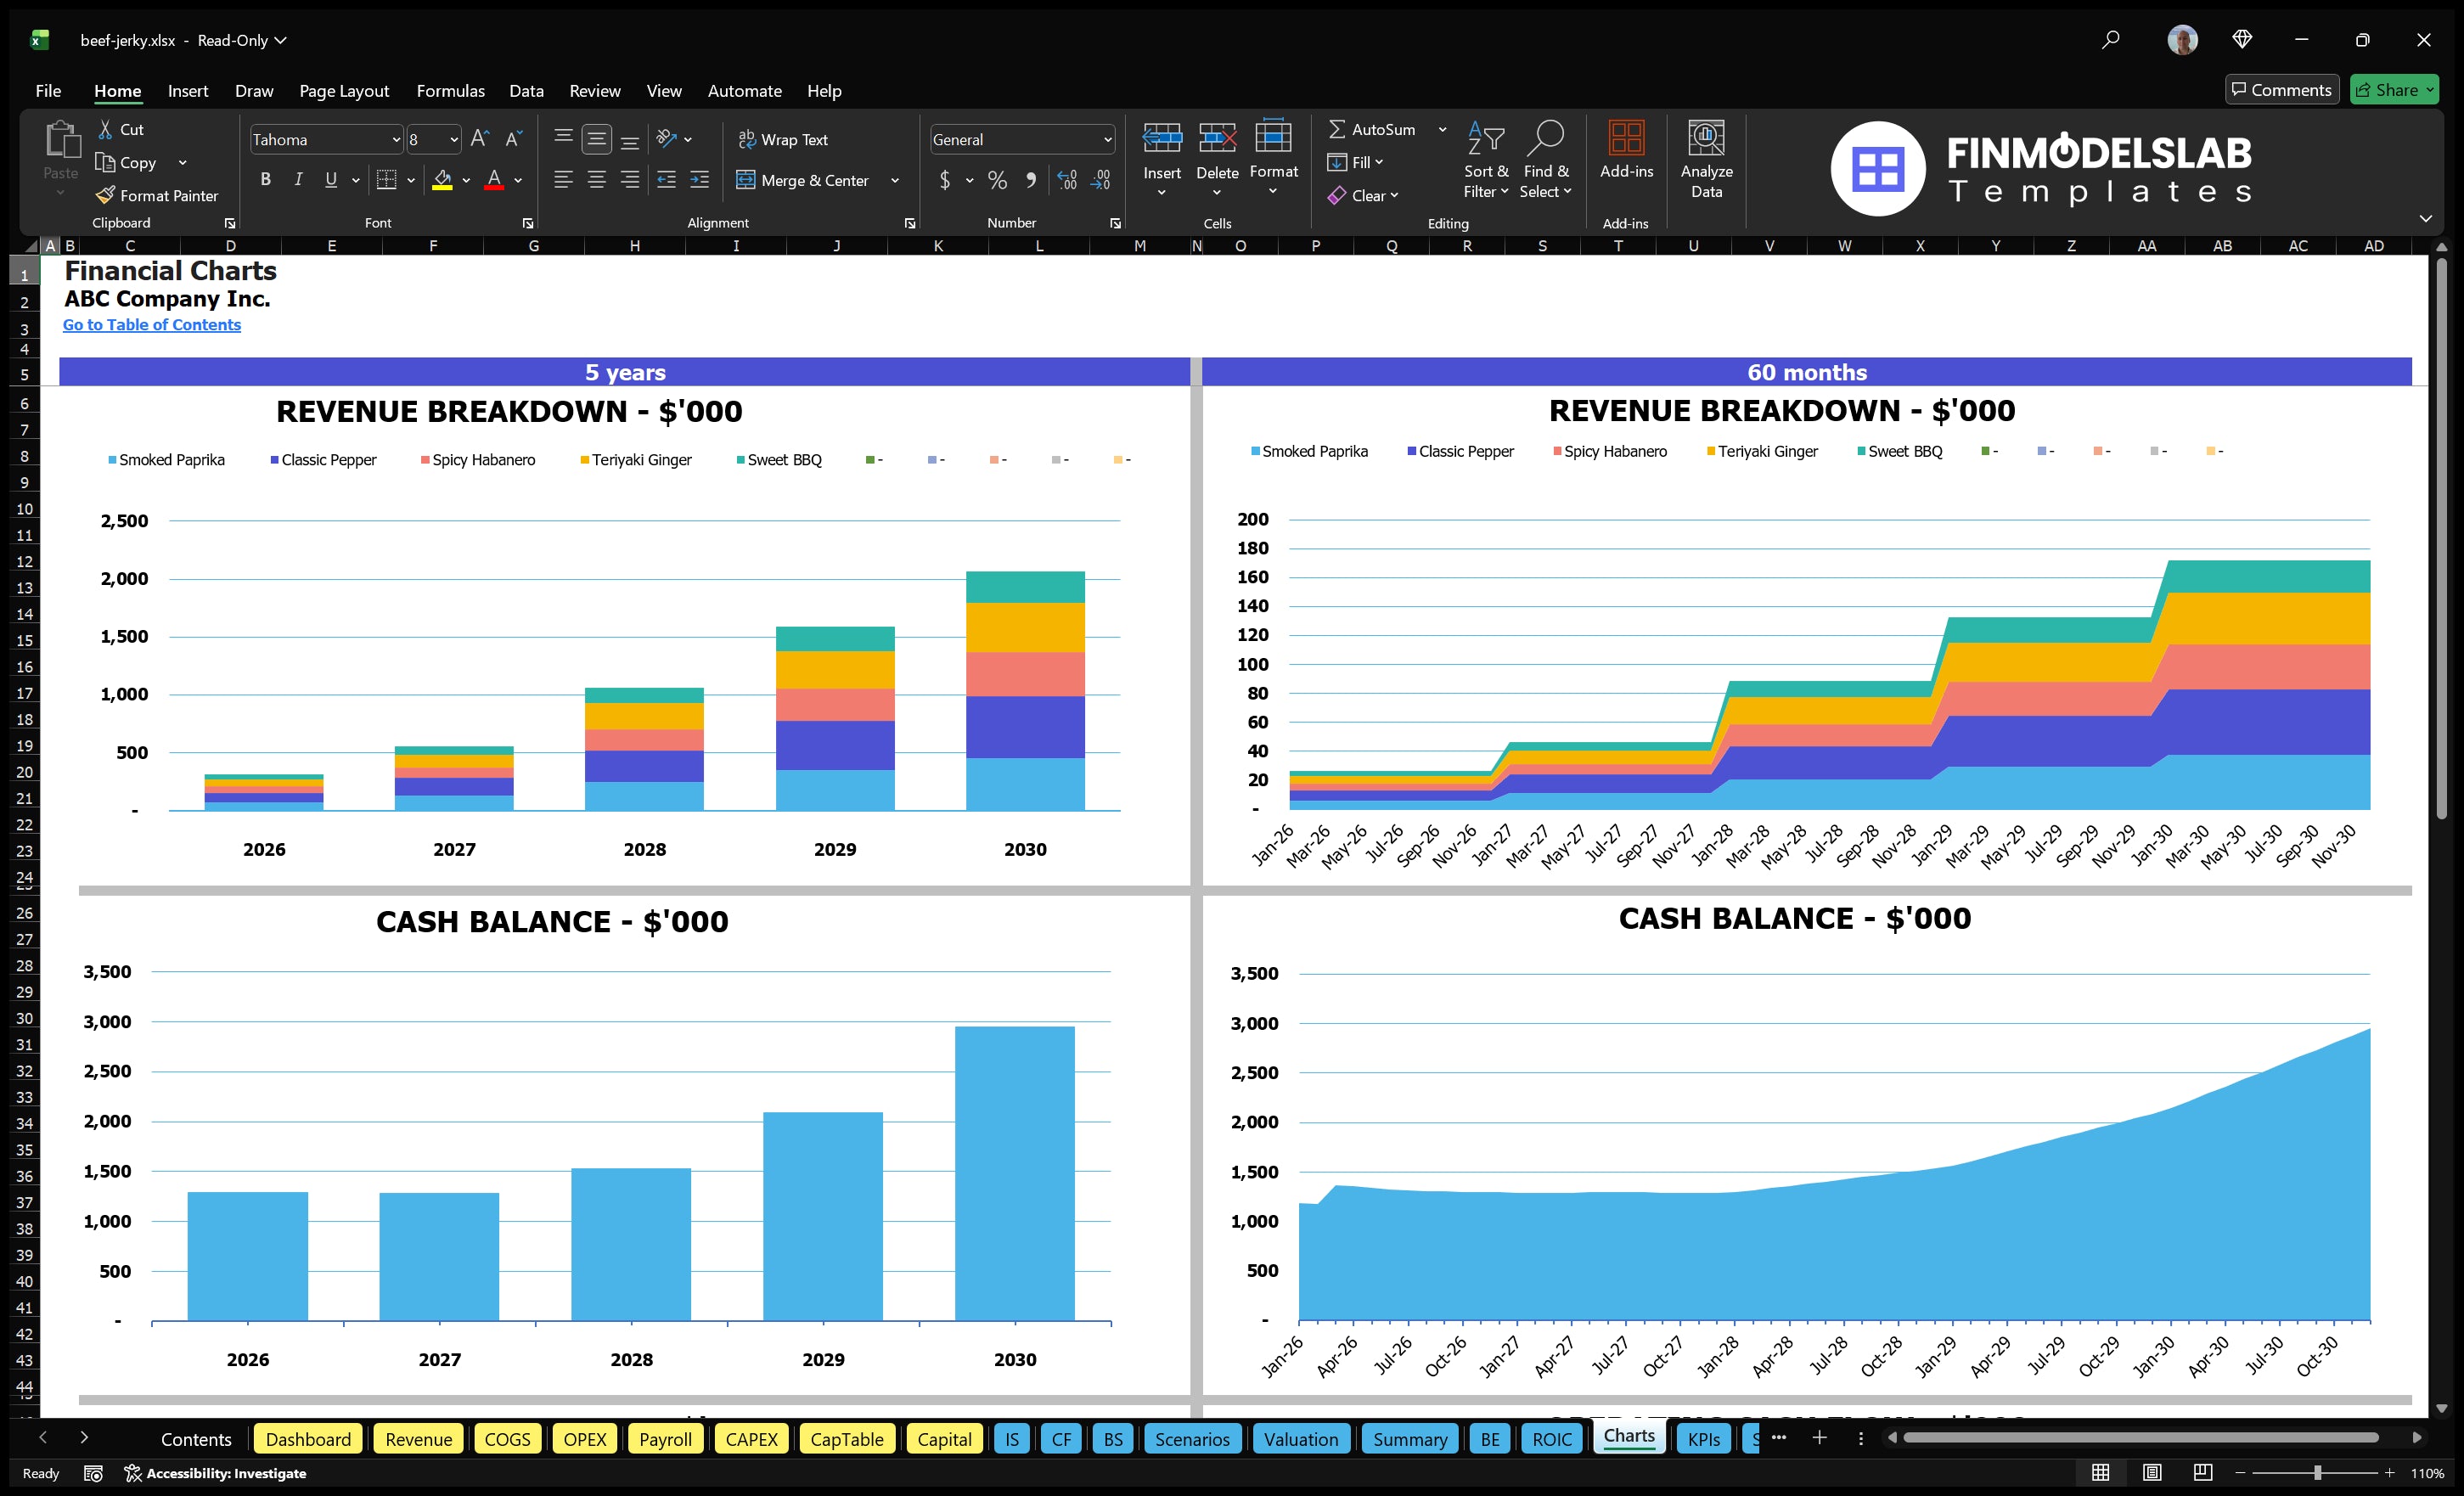Apply Percent Style formatting

coord(997,181)
